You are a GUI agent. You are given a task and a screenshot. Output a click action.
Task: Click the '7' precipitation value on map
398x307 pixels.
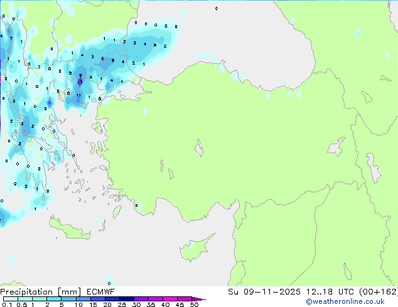[11, 38]
